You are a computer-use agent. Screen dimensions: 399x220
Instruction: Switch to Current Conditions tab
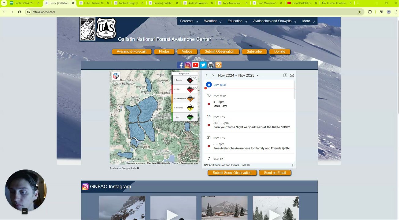tap(336, 3)
